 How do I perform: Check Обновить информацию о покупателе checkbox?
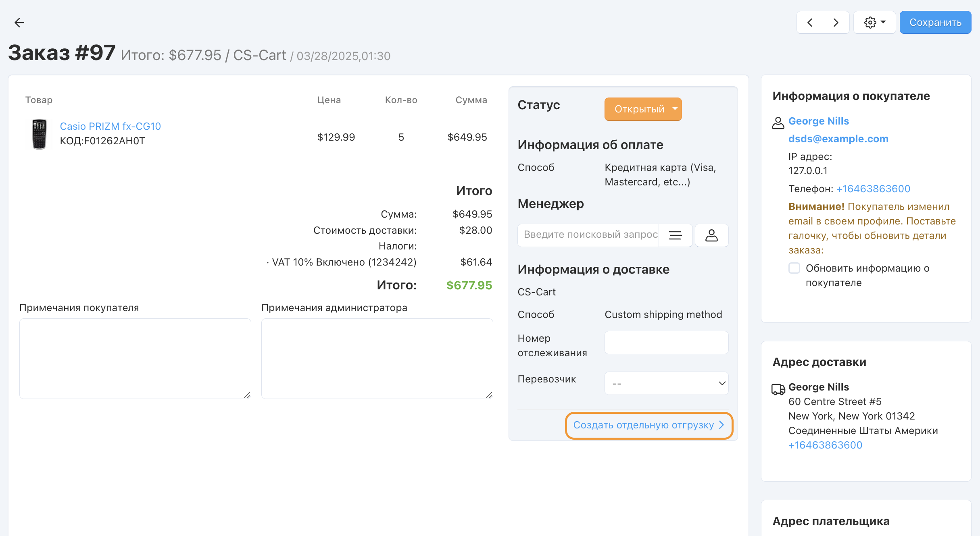point(794,268)
